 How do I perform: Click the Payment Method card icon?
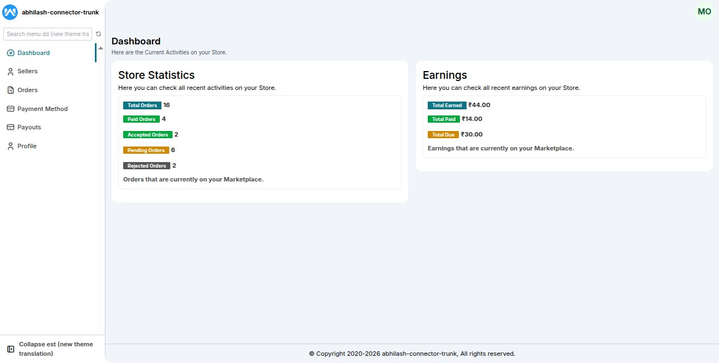point(11,109)
